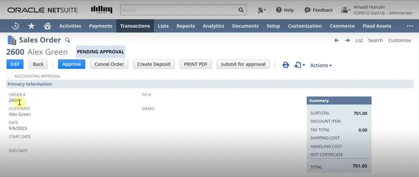
Task: Click the order number value 2600
Action: click(13, 100)
